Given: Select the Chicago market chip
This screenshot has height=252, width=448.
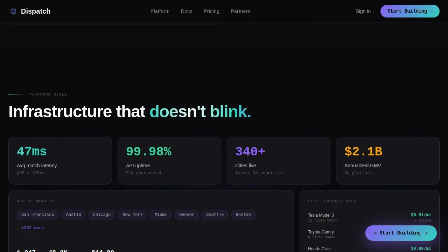Looking at the screenshot, I should click(x=102, y=215).
